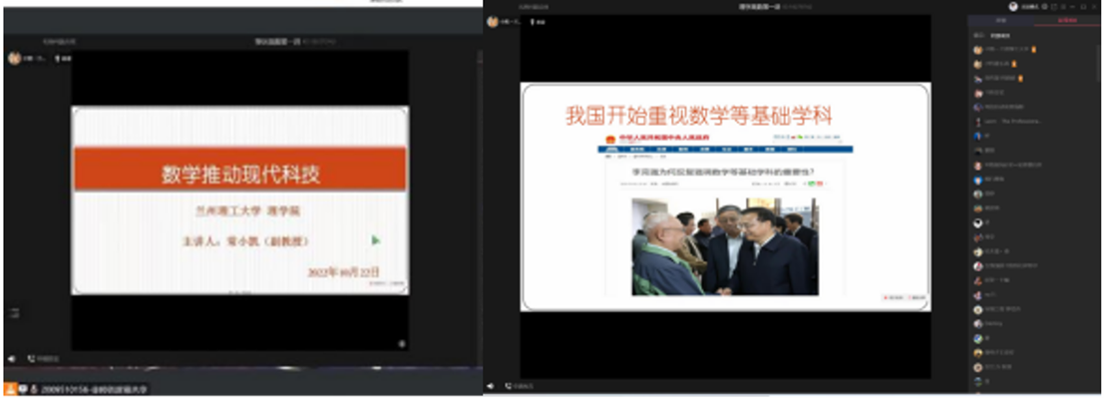This screenshot has width=1104, height=398.
Task: Click the phone call icon in right window
Action: pyautogui.click(x=508, y=386)
